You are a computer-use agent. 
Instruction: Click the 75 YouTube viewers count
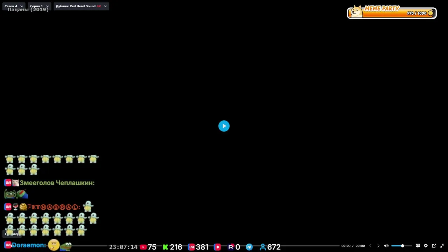[152, 247]
